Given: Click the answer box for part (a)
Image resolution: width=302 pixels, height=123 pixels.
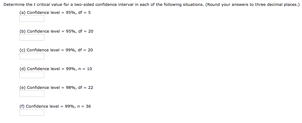Looking at the screenshot, I should [32, 19].
